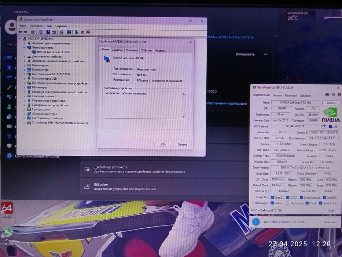The height and width of the screenshot is (257, 342).
Task: Switch to the Сведения tab
Action: tap(132, 50)
